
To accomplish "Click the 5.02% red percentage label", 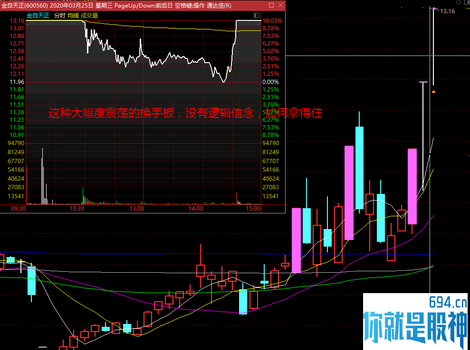I will (x=270, y=51).
